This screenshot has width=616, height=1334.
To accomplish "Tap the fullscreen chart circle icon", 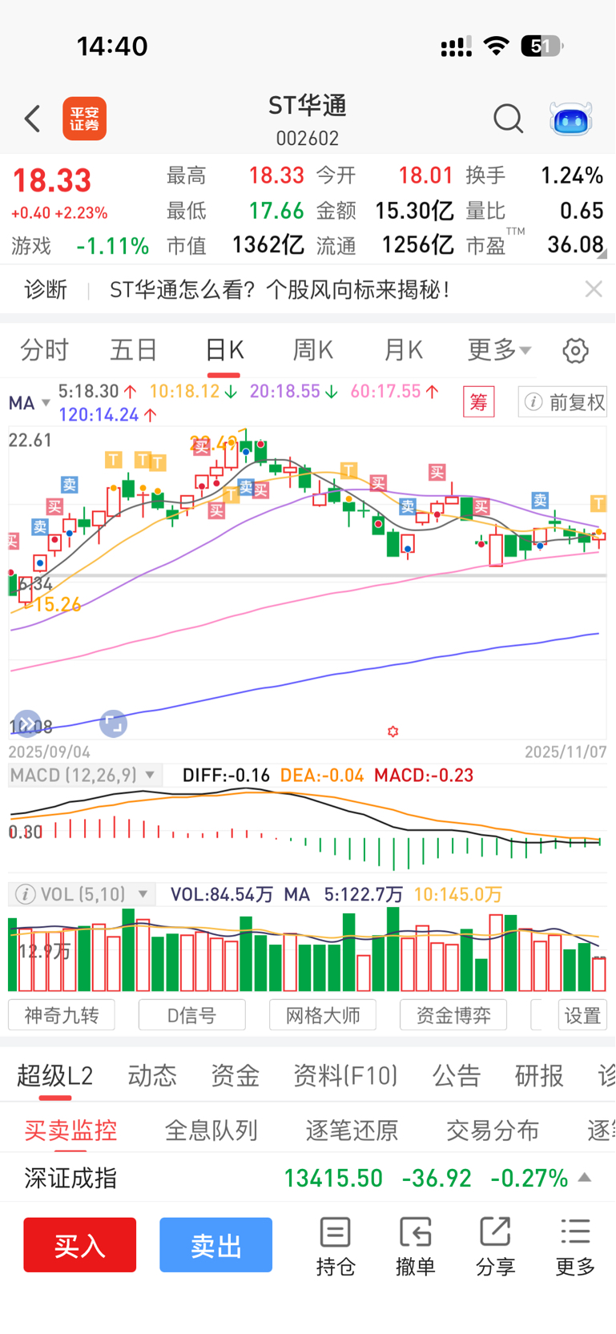I will [113, 723].
